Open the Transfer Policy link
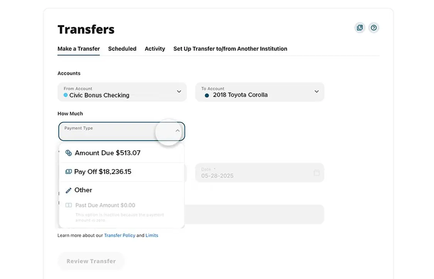 120,235
